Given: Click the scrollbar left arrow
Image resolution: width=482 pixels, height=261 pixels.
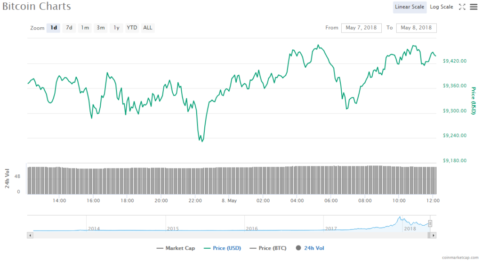Looking at the screenshot, I should click(x=30, y=235).
